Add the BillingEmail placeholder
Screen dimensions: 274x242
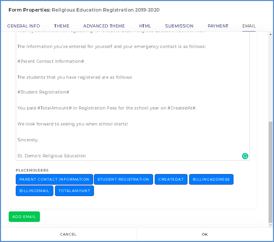point(34,191)
